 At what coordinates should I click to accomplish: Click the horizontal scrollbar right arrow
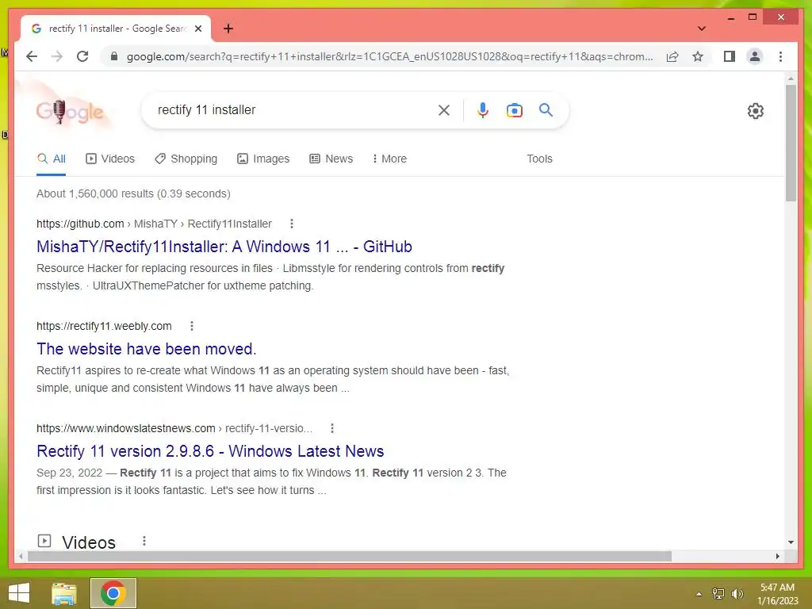(778, 556)
